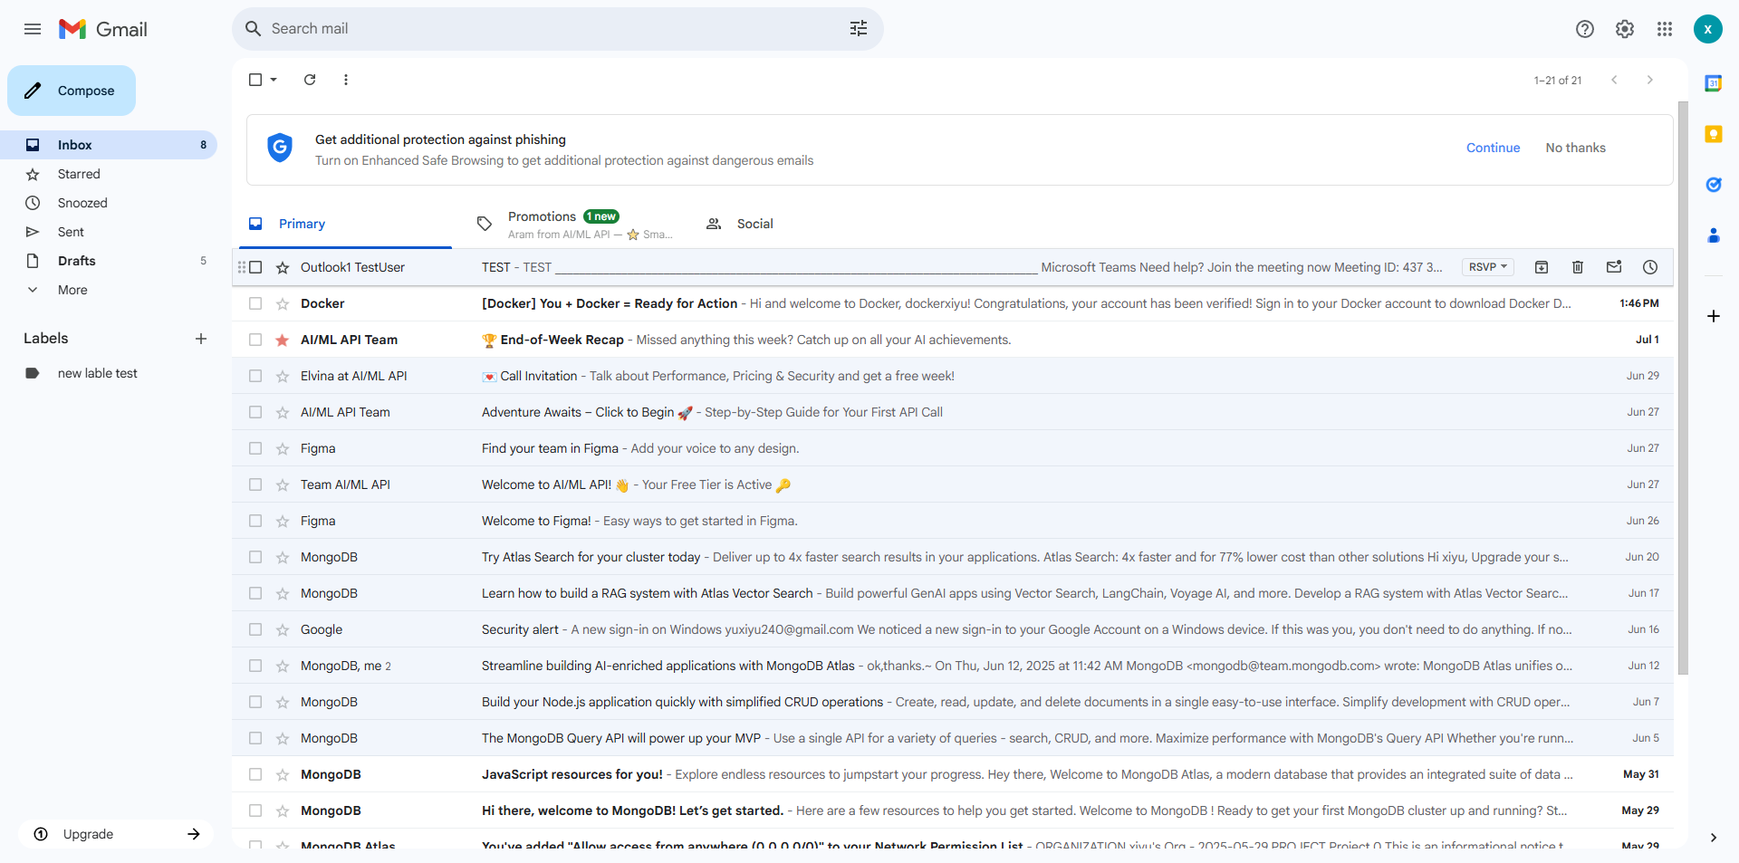
Task: Click the Upgrade link
Action: (x=88, y=834)
